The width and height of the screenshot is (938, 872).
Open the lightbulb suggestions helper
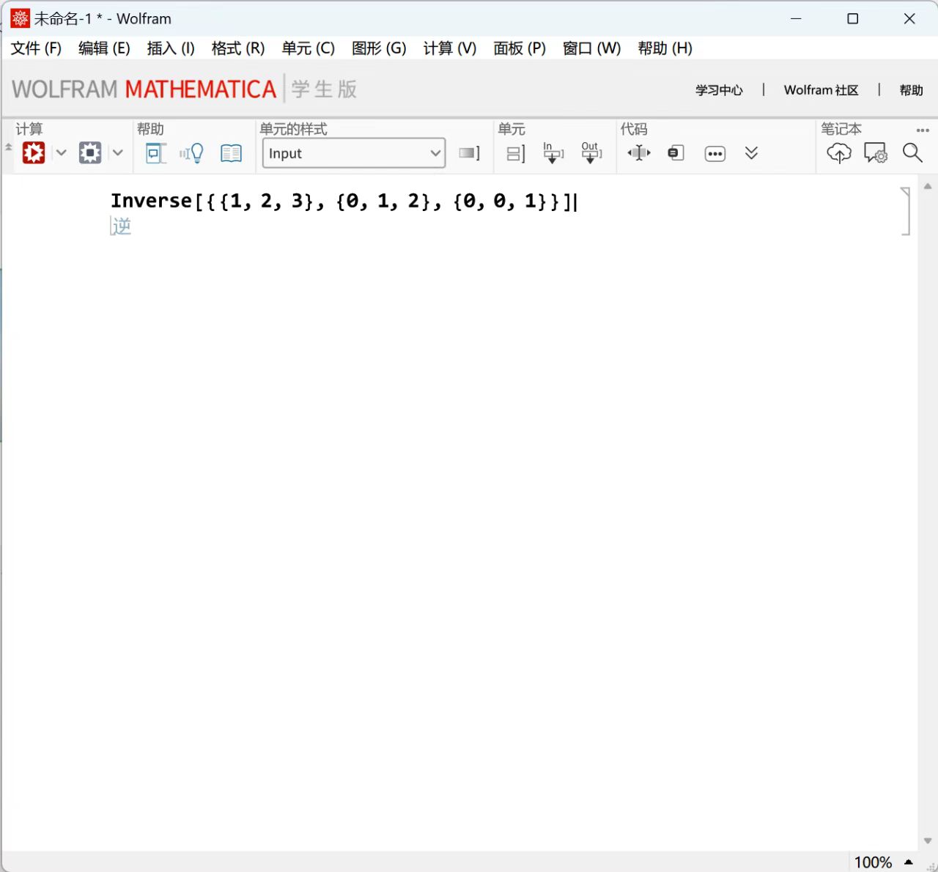pyautogui.click(x=192, y=153)
